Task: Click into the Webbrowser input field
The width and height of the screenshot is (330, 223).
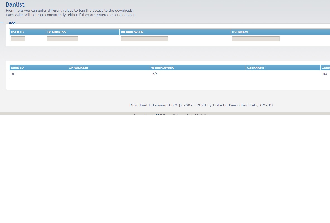Action: [144, 39]
